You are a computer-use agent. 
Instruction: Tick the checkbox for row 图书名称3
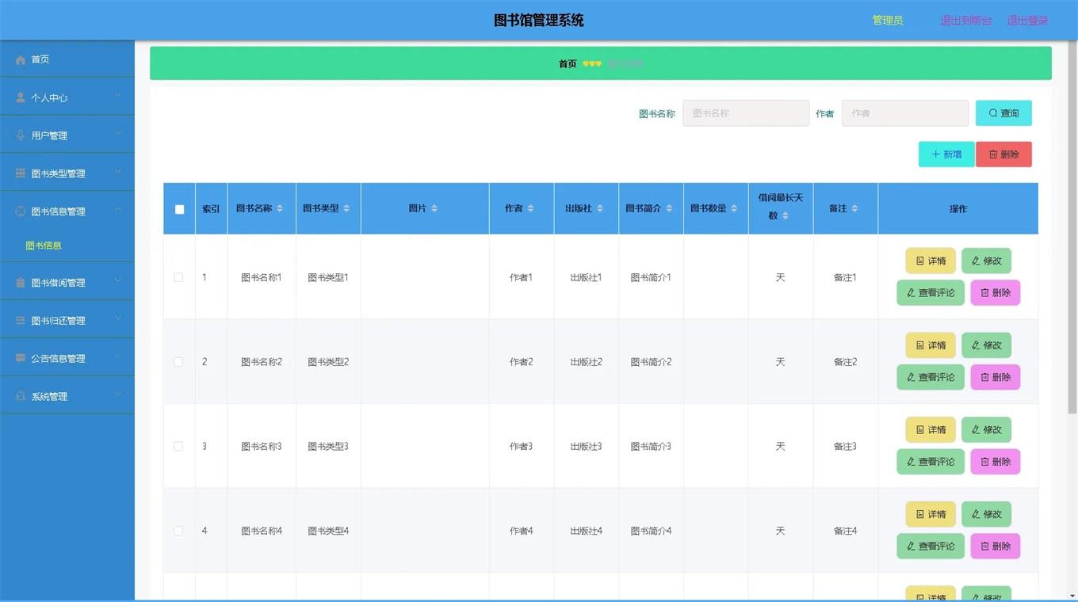click(178, 446)
